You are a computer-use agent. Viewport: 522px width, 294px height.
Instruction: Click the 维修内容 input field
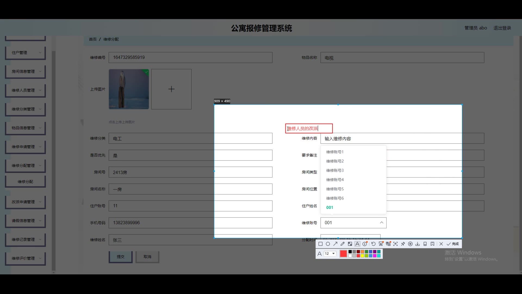coord(402,138)
